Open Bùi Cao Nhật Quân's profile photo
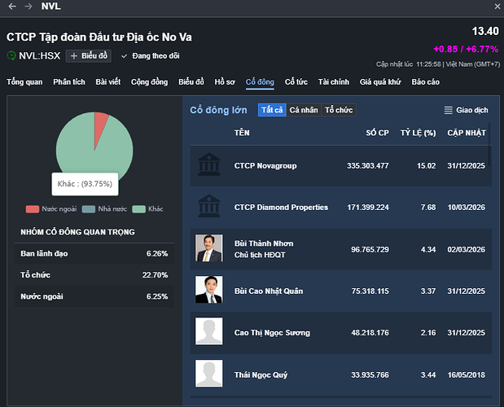The width and height of the screenshot is (504, 407). point(209,290)
